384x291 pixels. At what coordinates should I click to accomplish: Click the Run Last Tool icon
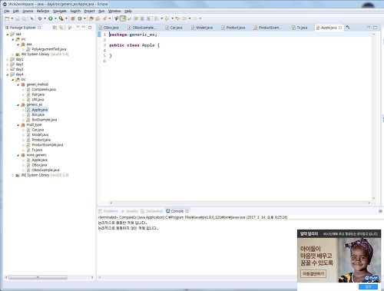coord(61,18)
